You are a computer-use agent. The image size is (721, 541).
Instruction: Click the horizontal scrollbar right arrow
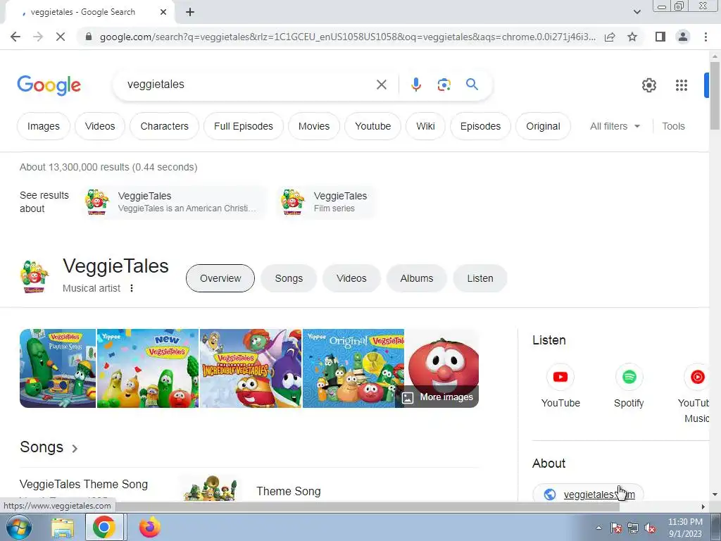(703, 507)
